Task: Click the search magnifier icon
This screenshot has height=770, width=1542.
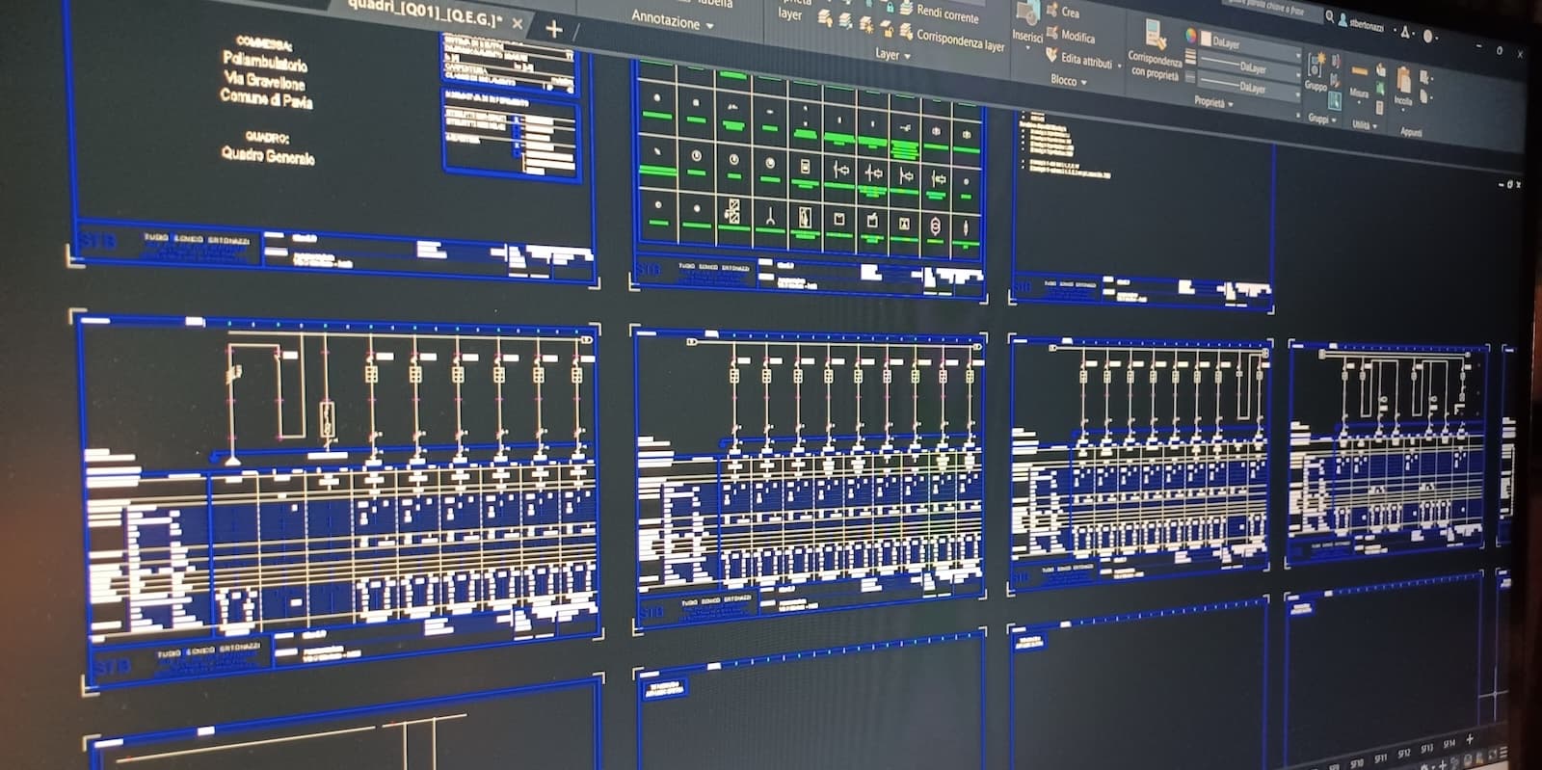Action: click(x=1330, y=16)
